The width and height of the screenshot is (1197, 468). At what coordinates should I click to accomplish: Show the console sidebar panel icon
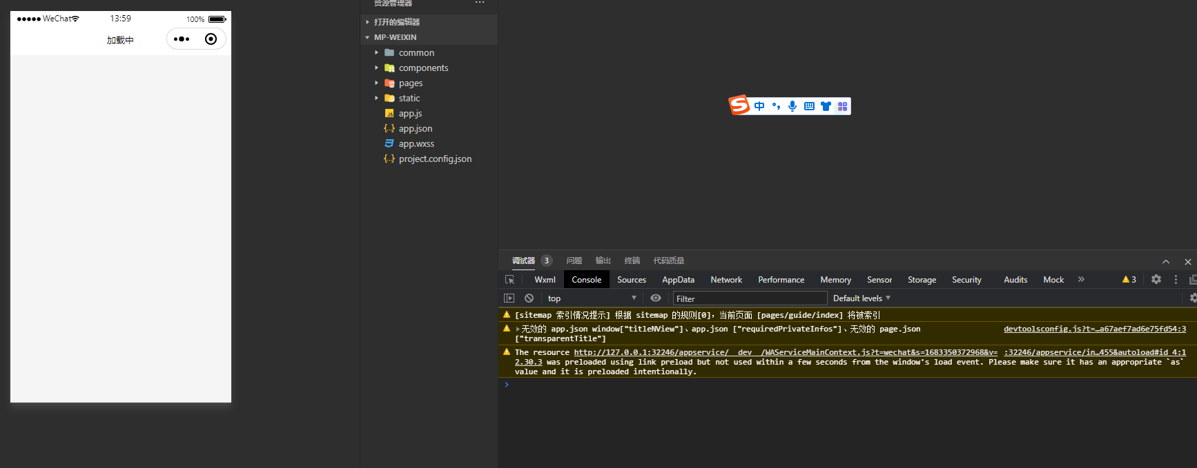(x=509, y=298)
